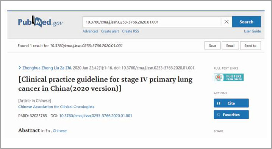
Task: Click the star icon on Favorites
Action: [219, 115]
